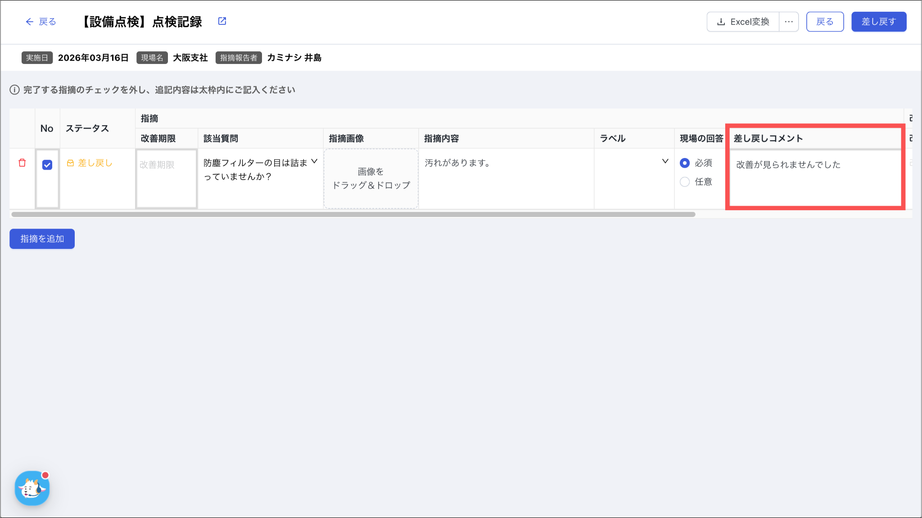This screenshot has width=922, height=518.
Task: Click the info icon before instructions
Action: [x=14, y=90]
